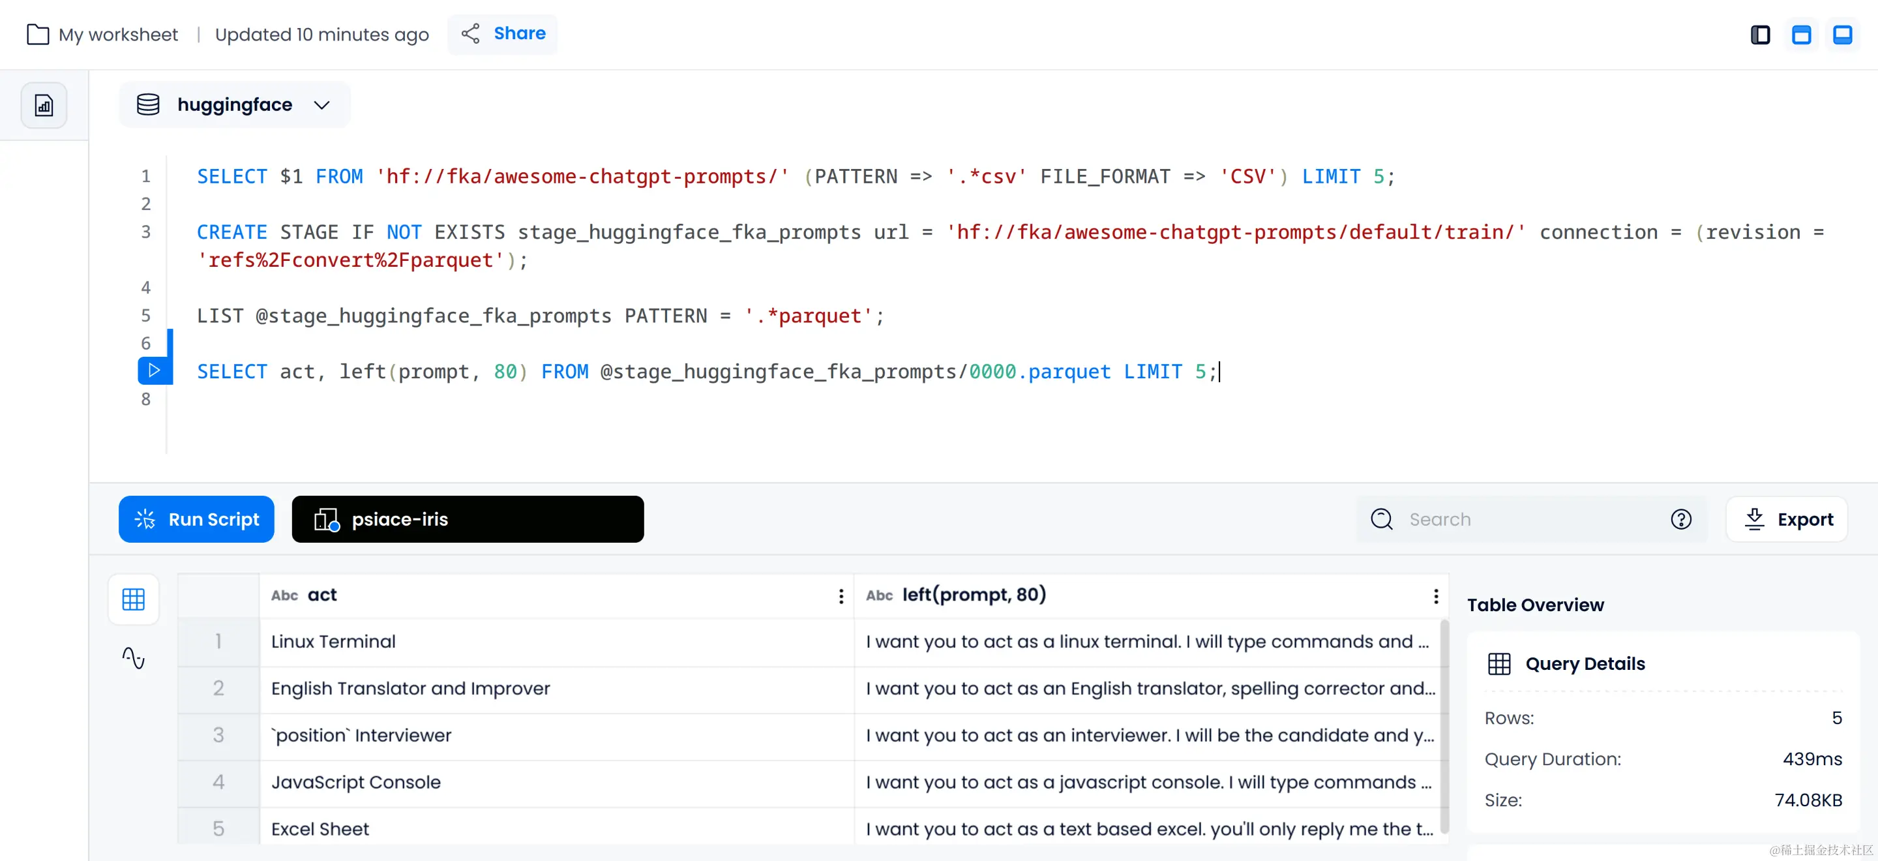Screen dimensions: 1878x861
Task: Toggle the editor panel layout button
Action: [1800, 35]
